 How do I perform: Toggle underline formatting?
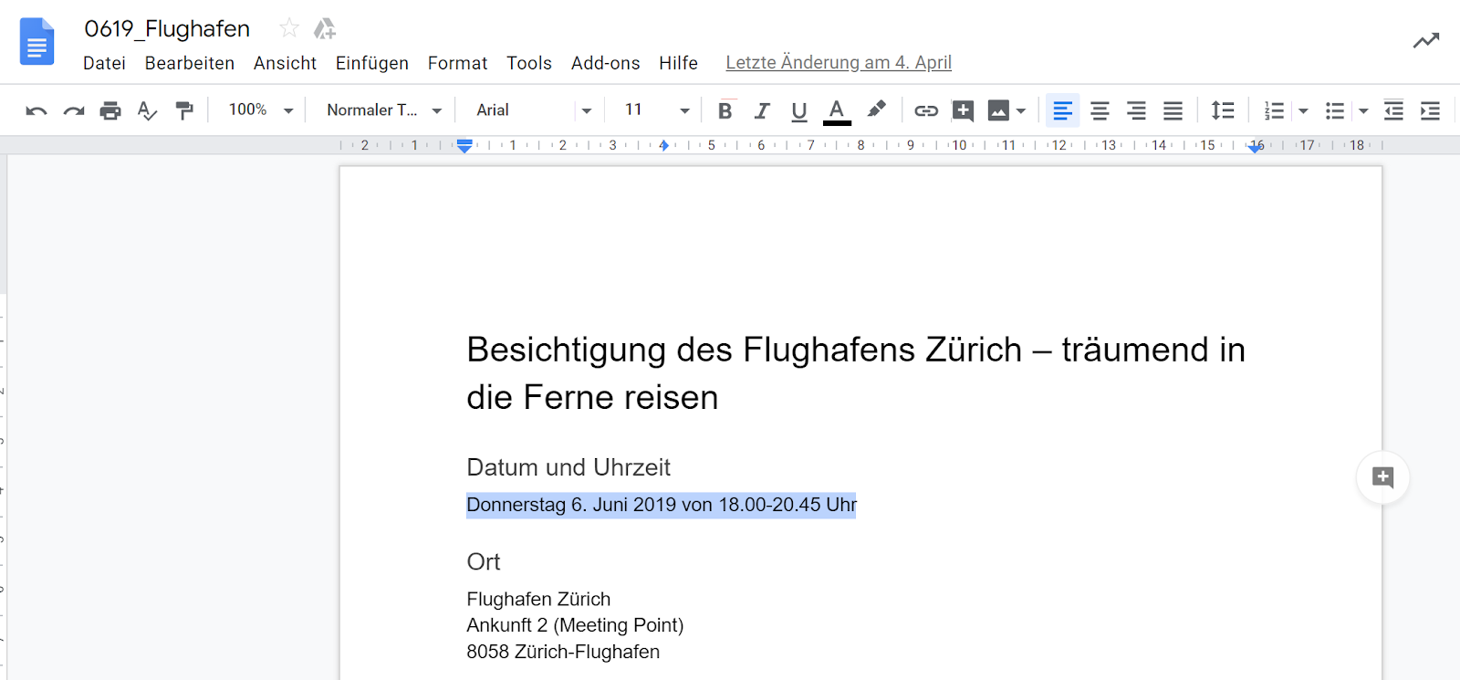pyautogui.click(x=799, y=110)
